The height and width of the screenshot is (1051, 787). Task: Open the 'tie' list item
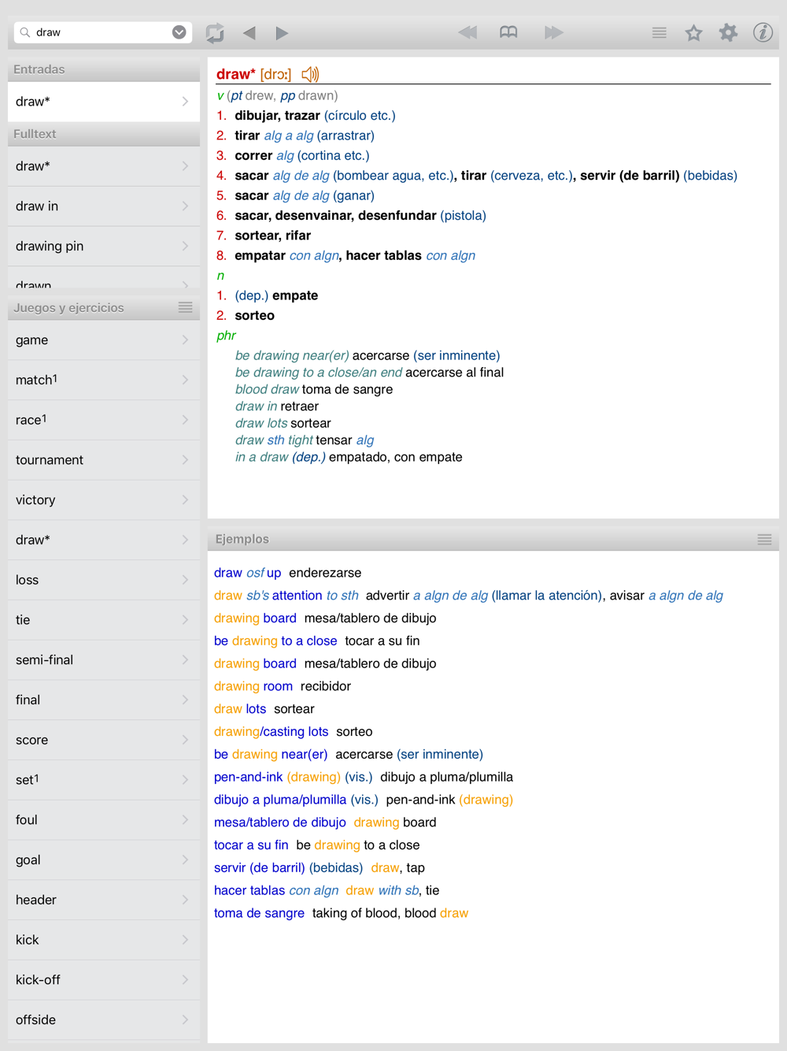(x=104, y=620)
